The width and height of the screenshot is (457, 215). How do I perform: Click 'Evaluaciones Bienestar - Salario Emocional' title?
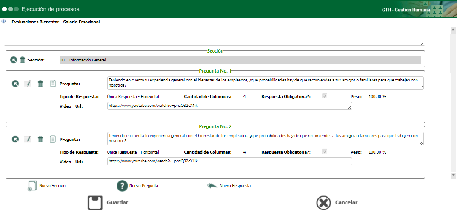(56, 22)
